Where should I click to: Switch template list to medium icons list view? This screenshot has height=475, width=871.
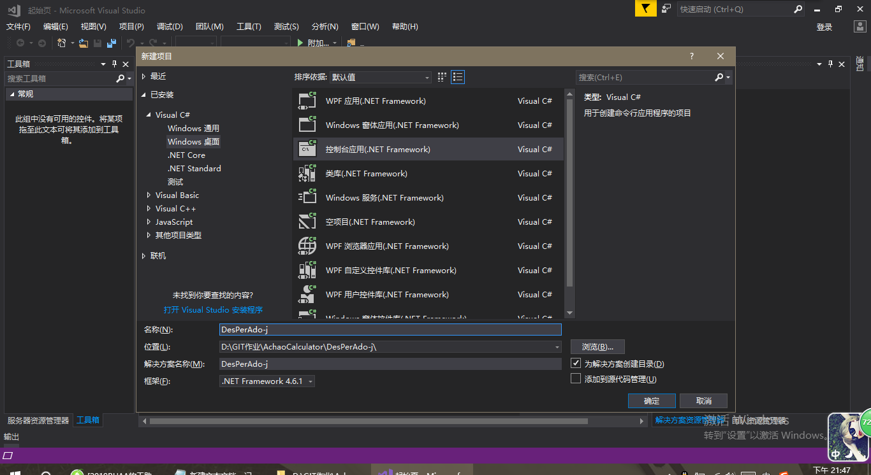[458, 77]
